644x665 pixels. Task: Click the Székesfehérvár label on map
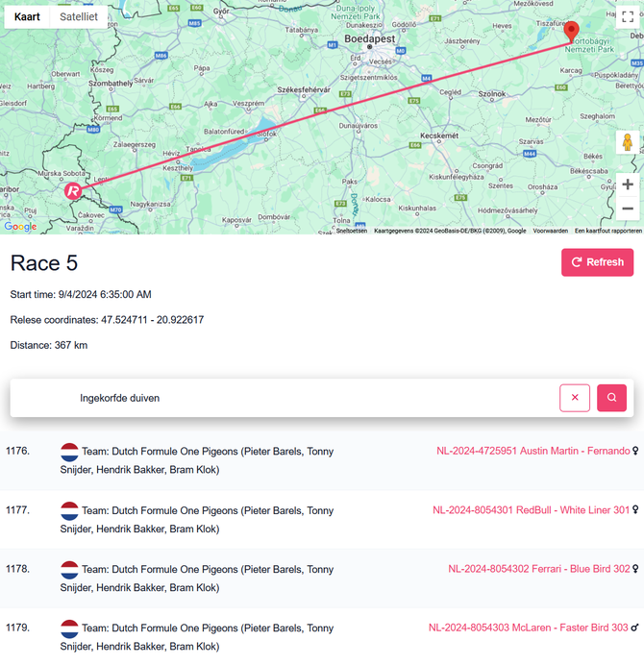click(304, 89)
